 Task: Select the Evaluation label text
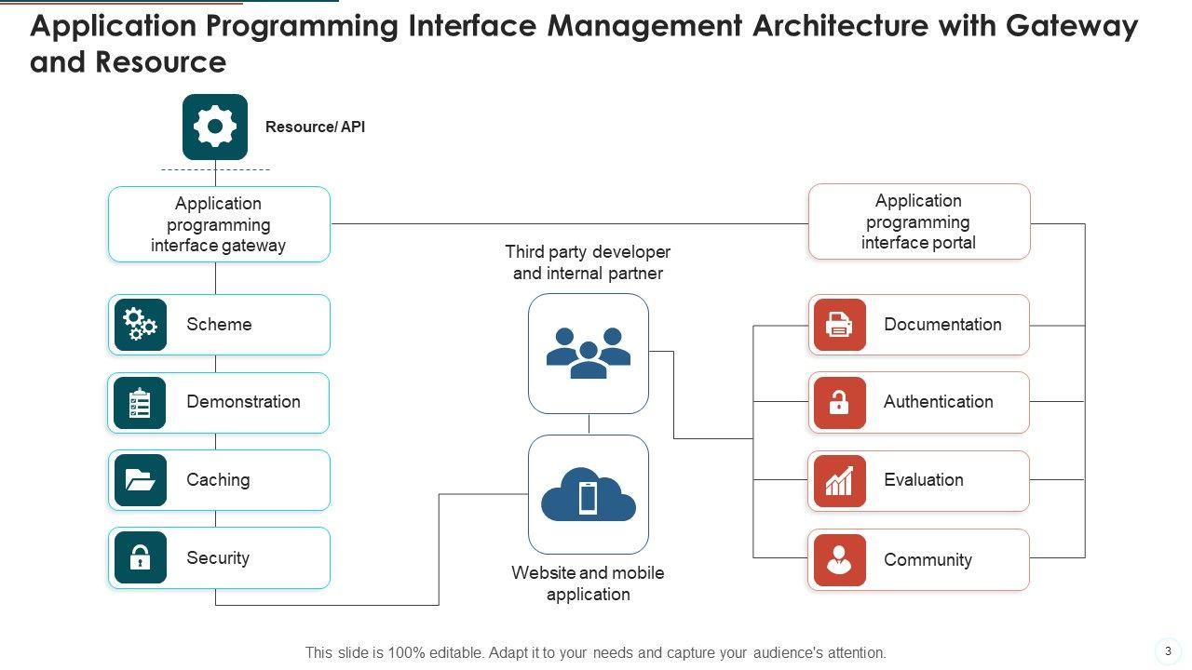923,480
